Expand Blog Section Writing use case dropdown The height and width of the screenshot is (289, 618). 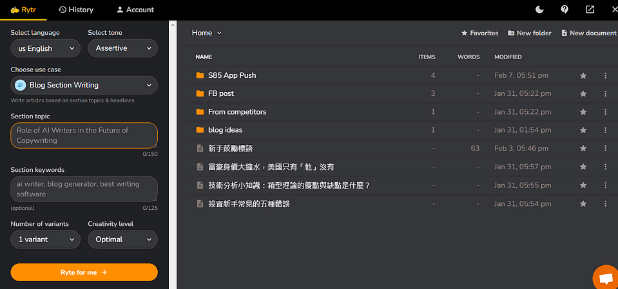(x=84, y=85)
